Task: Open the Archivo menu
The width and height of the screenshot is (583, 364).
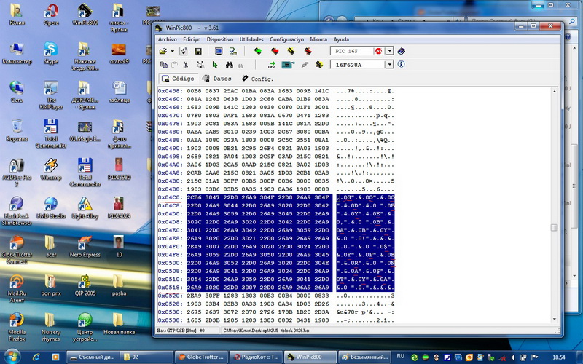Action: pos(168,39)
